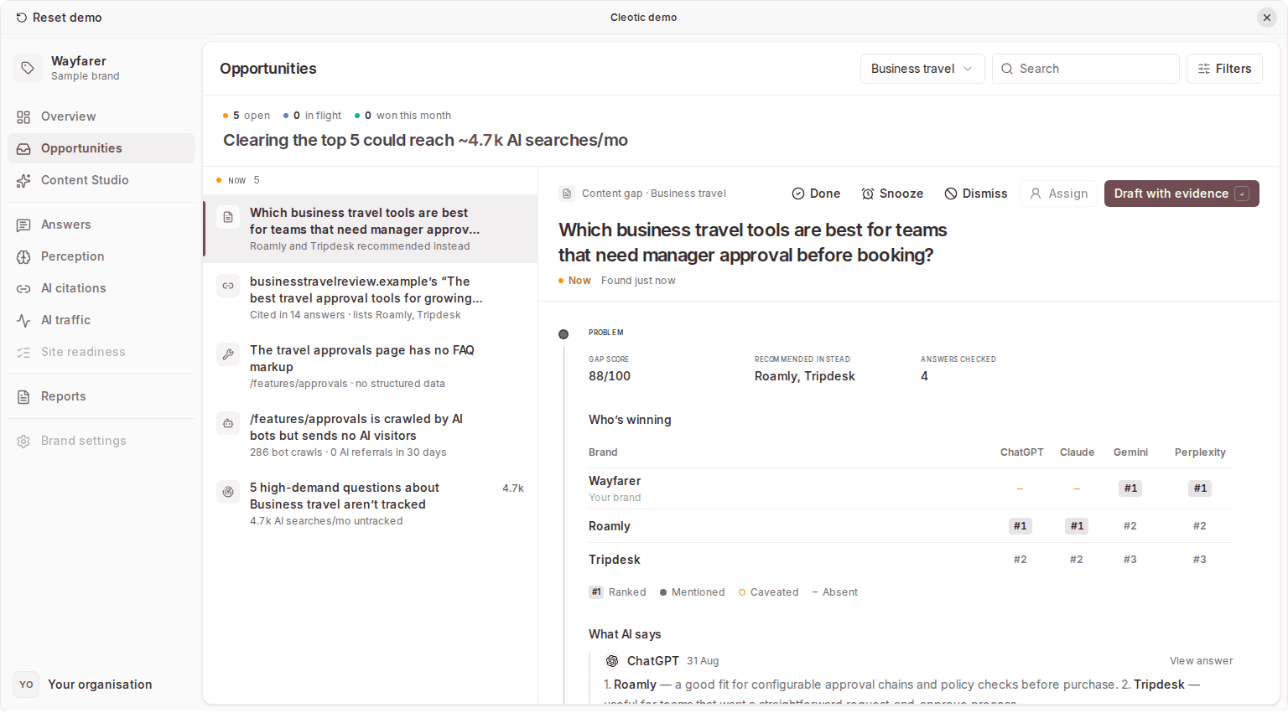
Task: Open the Wayfarer brand switcher
Action: (101, 68)
